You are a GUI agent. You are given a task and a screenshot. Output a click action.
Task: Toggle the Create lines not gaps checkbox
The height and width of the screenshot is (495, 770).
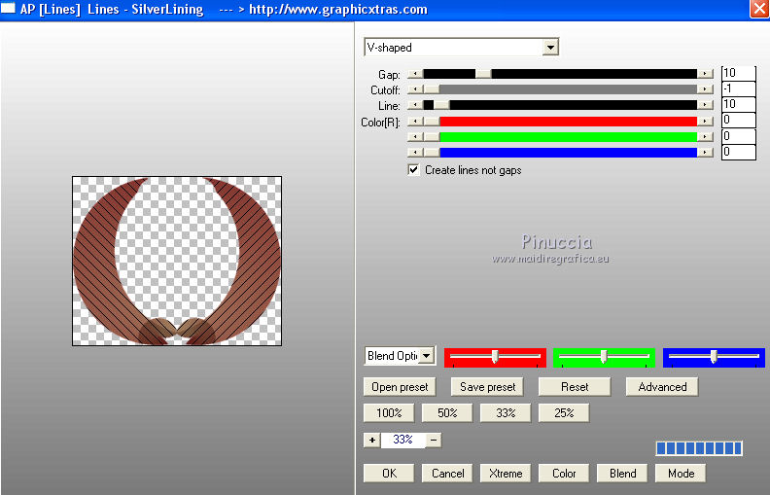tap(414, 169)
